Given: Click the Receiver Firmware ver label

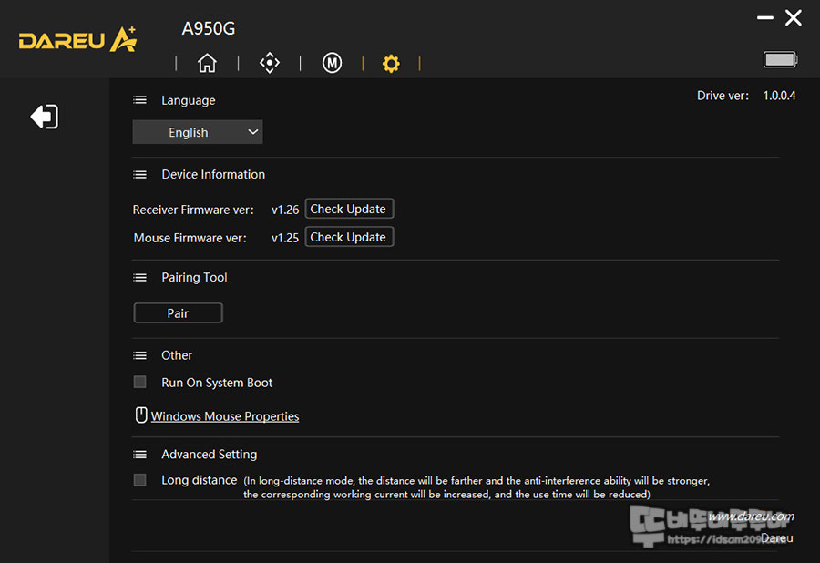Looking at the screenshot, I should coord(193,210).
